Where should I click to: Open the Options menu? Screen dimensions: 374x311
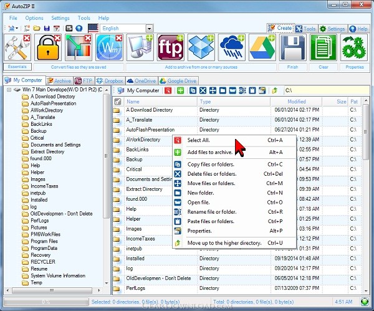[34, 18]
